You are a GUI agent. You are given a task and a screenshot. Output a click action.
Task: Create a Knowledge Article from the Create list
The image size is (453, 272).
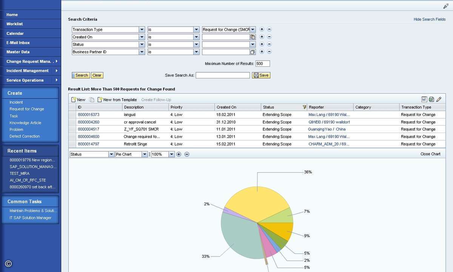coord(25,123)
